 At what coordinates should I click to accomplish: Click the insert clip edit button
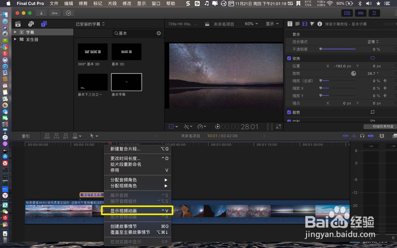coord(56,136)
